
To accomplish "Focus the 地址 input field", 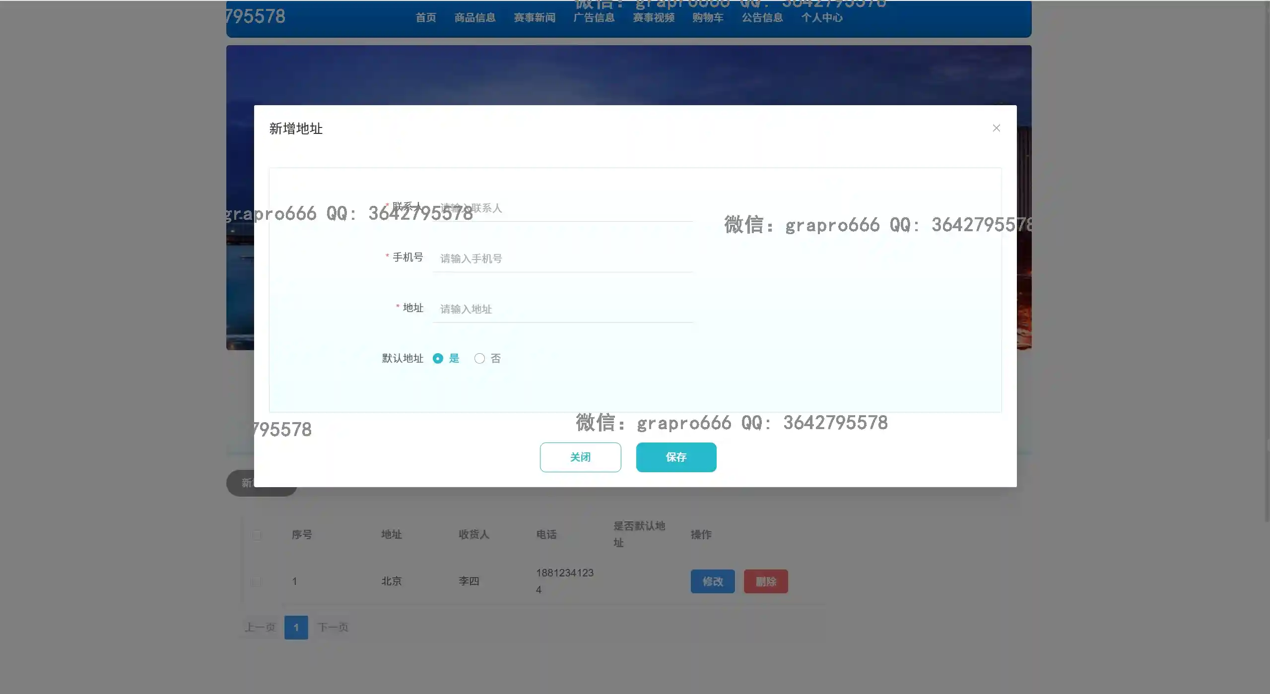I will (562, 309).
